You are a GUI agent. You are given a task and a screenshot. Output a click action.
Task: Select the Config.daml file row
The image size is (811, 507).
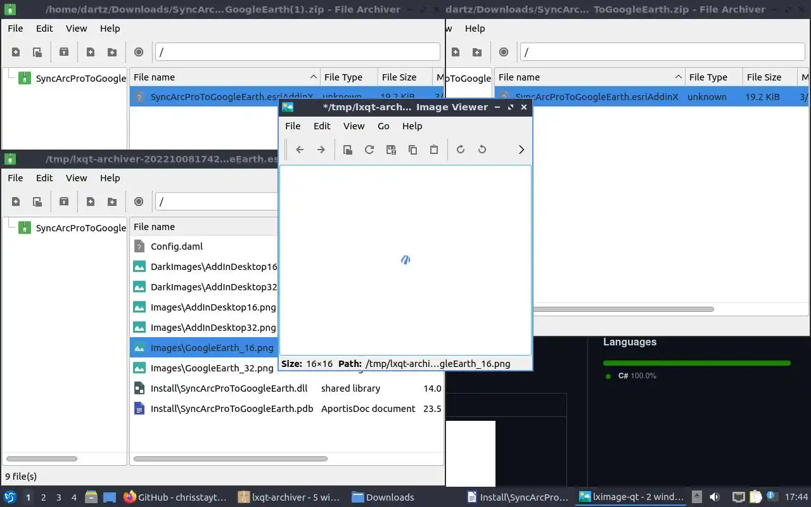click(203, 247)
